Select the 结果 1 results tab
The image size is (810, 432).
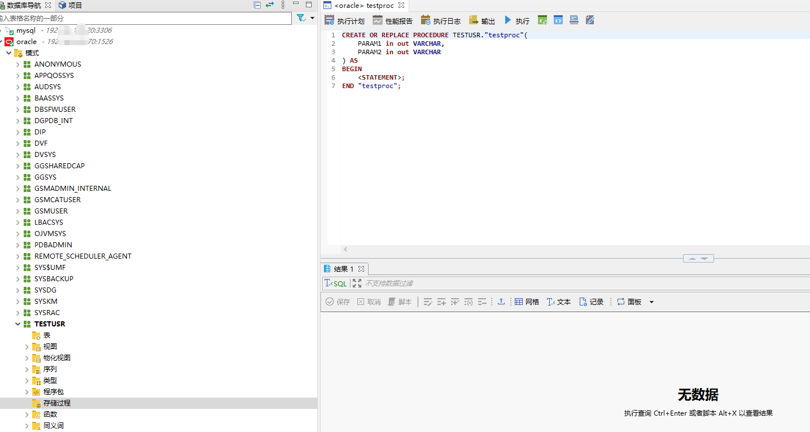pyautogui.click(x=343, y=269)
